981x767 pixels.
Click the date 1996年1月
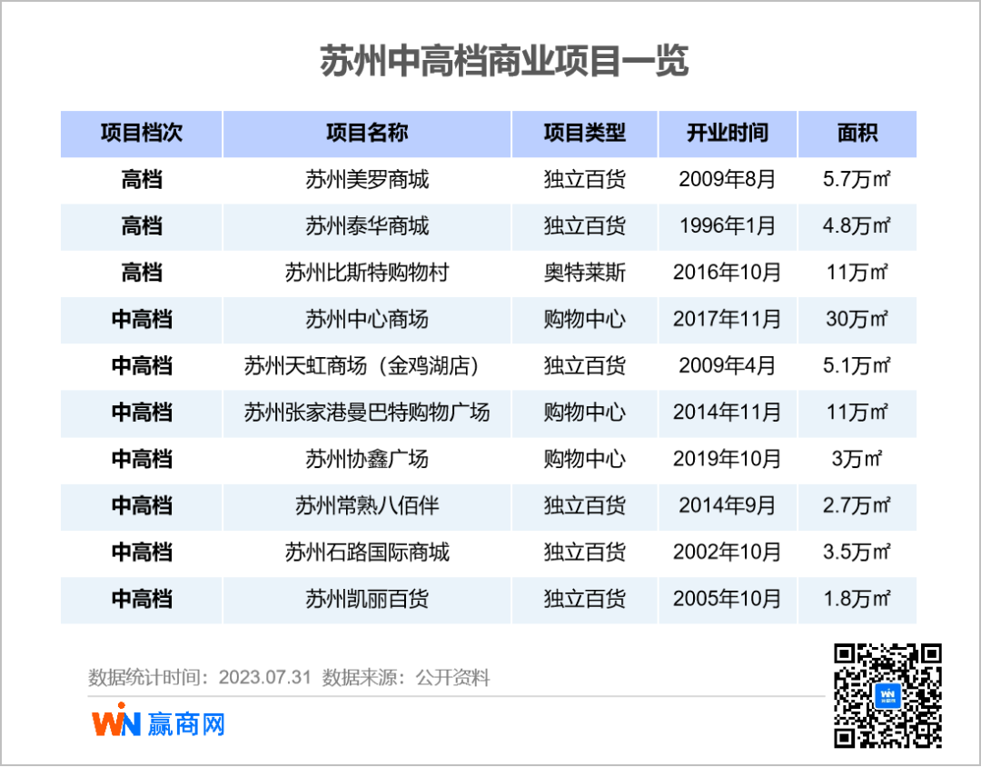click(x=727, y=226)
